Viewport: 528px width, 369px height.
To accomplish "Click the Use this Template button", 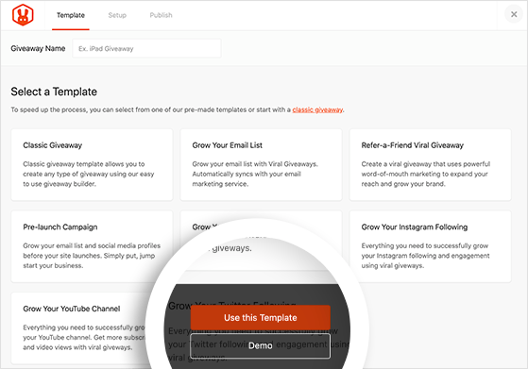I will [261, 317].
